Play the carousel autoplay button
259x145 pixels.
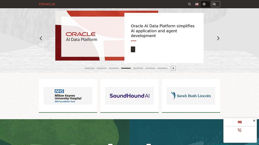tap(173, 68)
